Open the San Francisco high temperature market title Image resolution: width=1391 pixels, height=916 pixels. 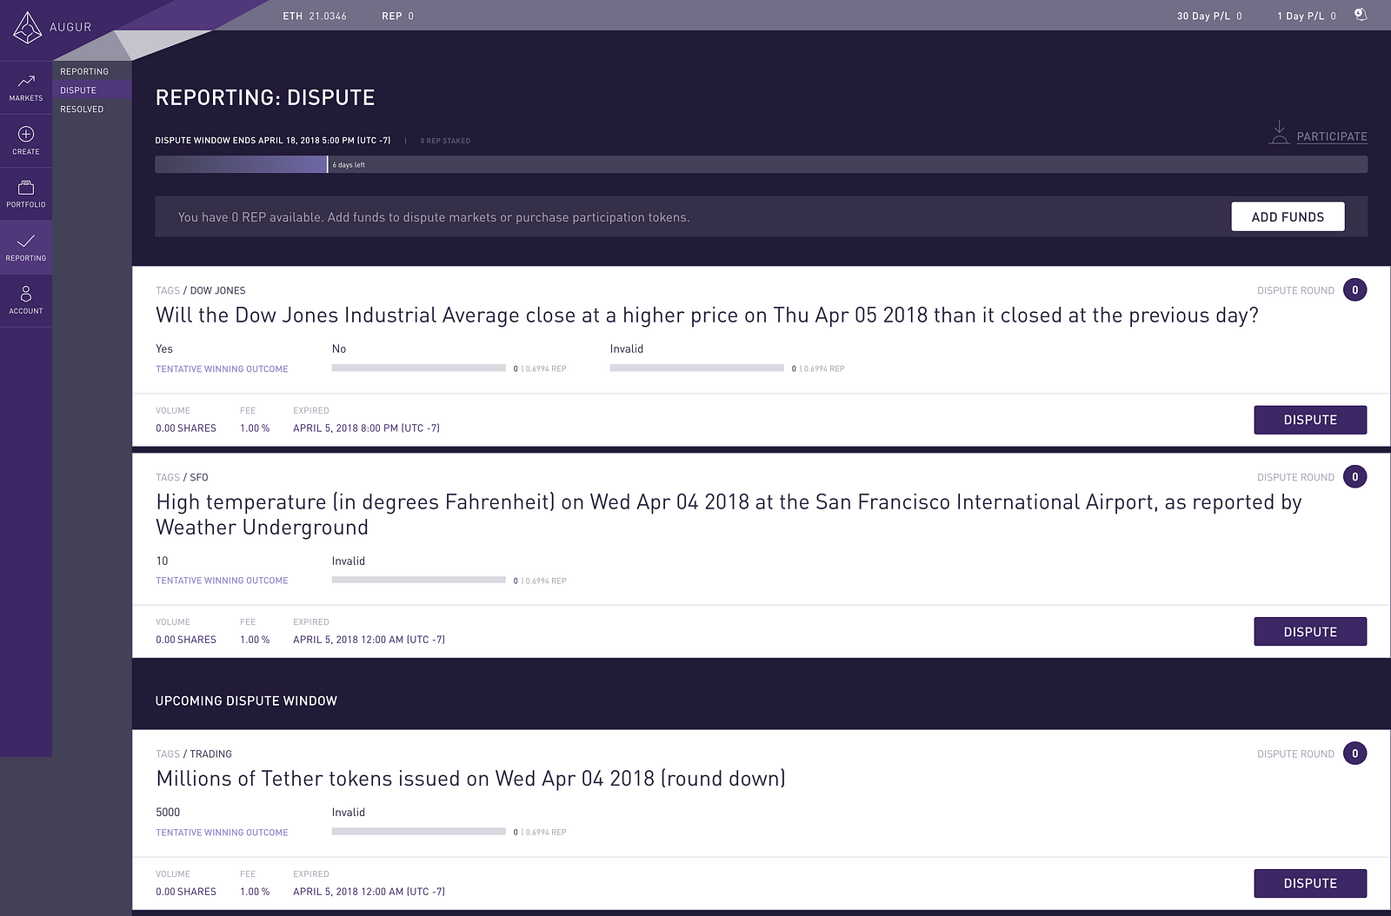[x=729, y=514]
